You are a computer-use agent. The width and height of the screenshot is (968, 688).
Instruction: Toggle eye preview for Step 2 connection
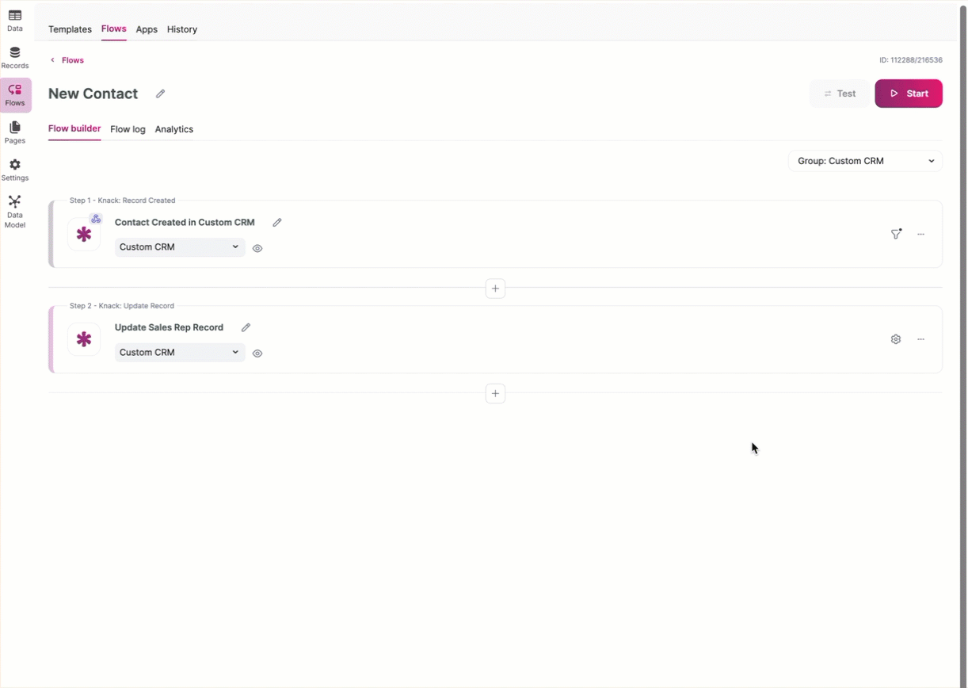click(x=257, y=354)
